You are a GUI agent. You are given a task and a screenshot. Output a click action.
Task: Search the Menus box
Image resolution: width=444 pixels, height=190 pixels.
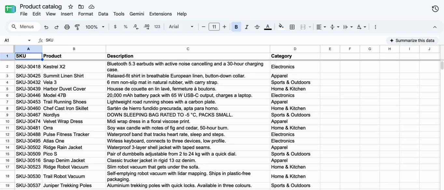(x=23, y=27)
